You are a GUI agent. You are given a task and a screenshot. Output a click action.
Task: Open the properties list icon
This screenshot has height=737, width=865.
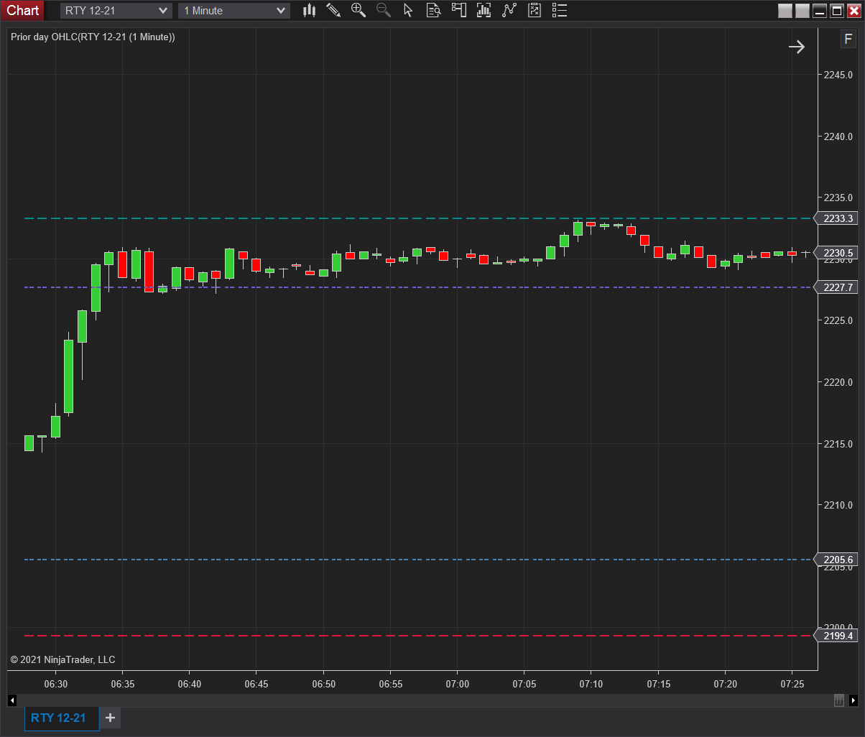(560, 10)
